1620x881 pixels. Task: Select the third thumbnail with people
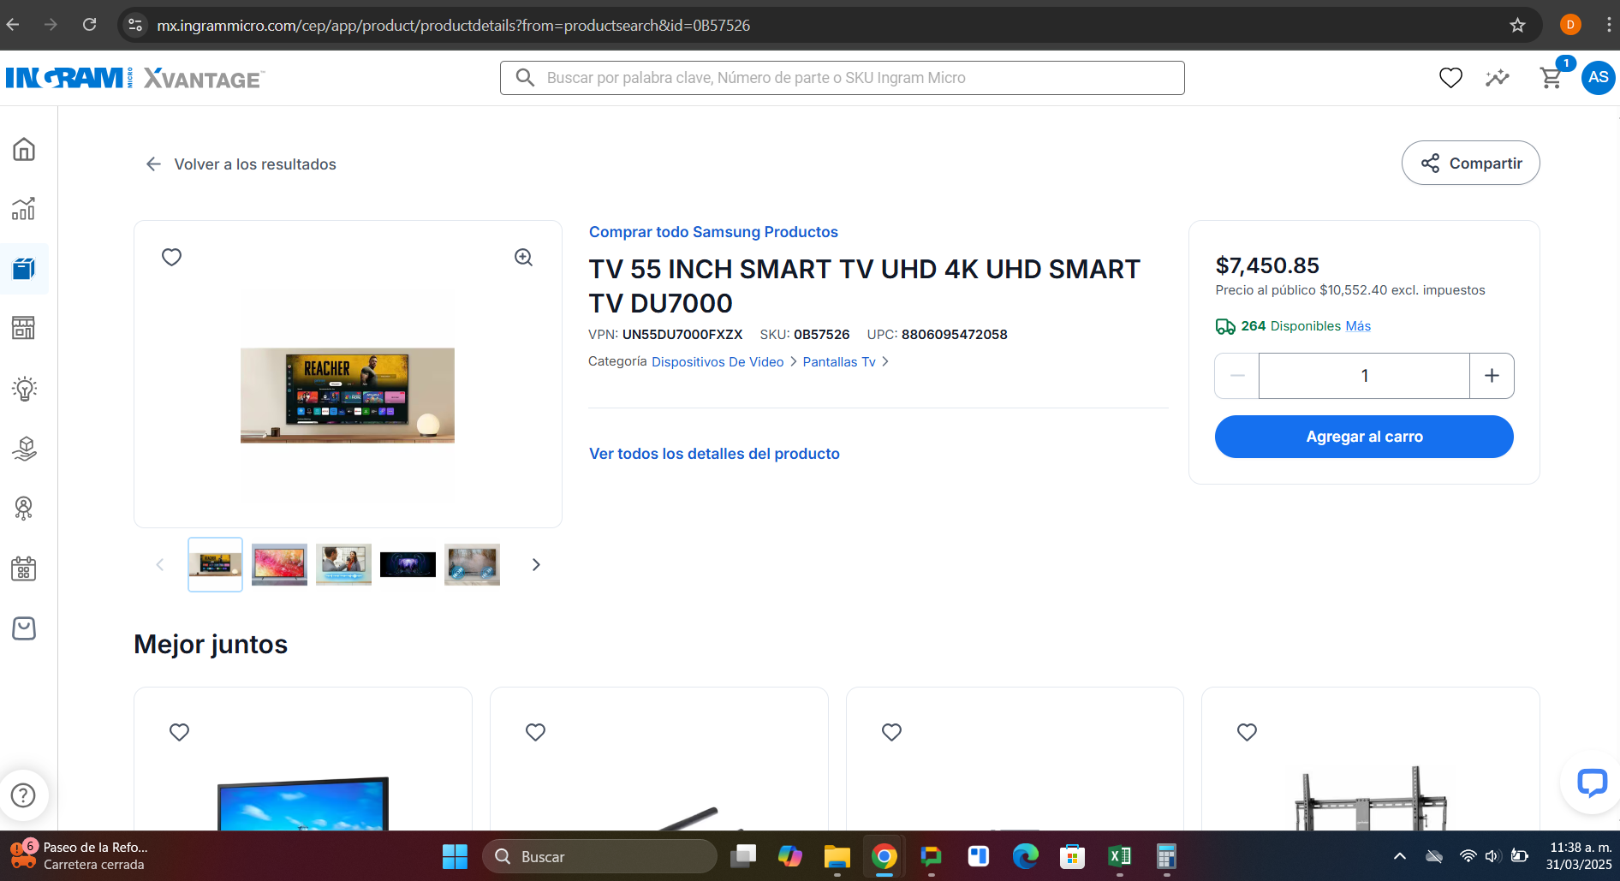coord(343,564)
